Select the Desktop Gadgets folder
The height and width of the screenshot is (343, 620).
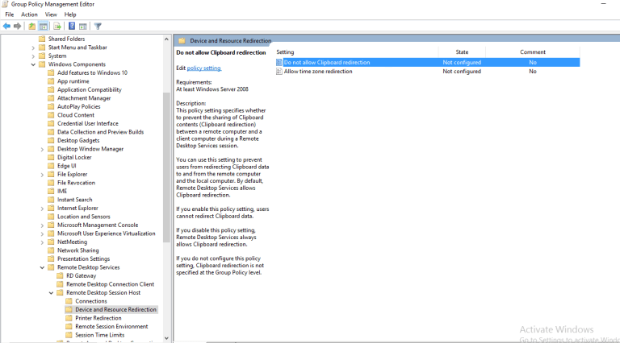coord(78,140)
